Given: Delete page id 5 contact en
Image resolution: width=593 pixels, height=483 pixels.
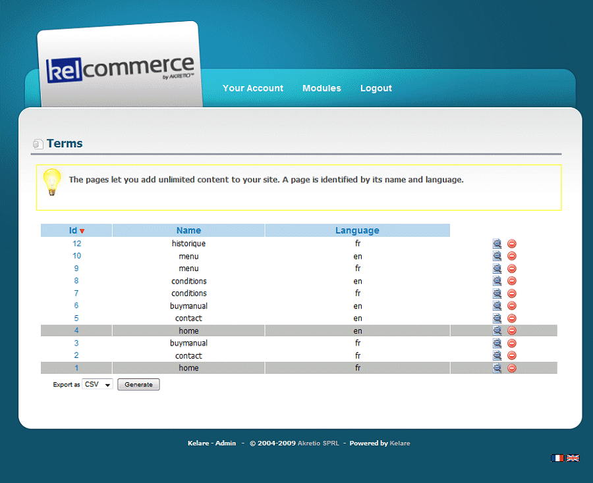Looking at the screenshot, I should pos(512,318).
